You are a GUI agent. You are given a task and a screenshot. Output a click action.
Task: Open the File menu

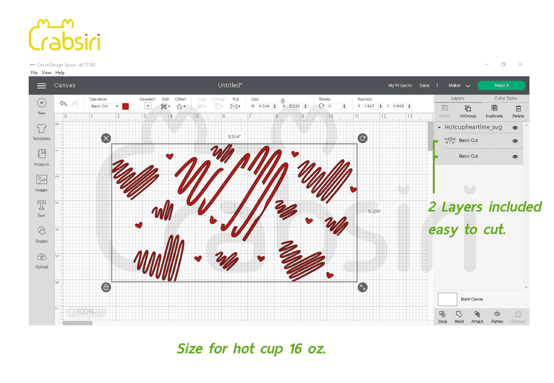pos(34,73)
